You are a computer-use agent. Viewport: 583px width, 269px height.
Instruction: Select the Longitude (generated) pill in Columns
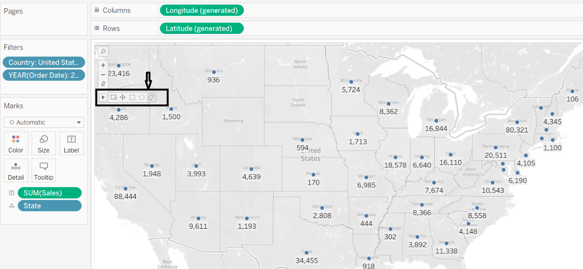click(x=202, y=10)
